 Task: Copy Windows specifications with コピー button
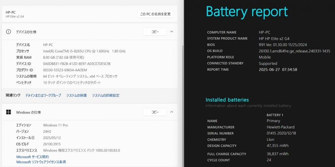(x=155, y=112)
